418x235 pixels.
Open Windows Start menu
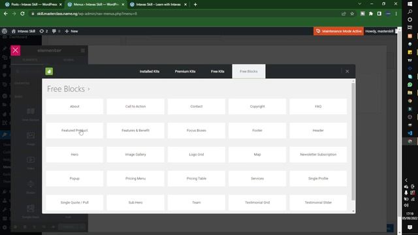pyautogui.click(x=410, y=4)
